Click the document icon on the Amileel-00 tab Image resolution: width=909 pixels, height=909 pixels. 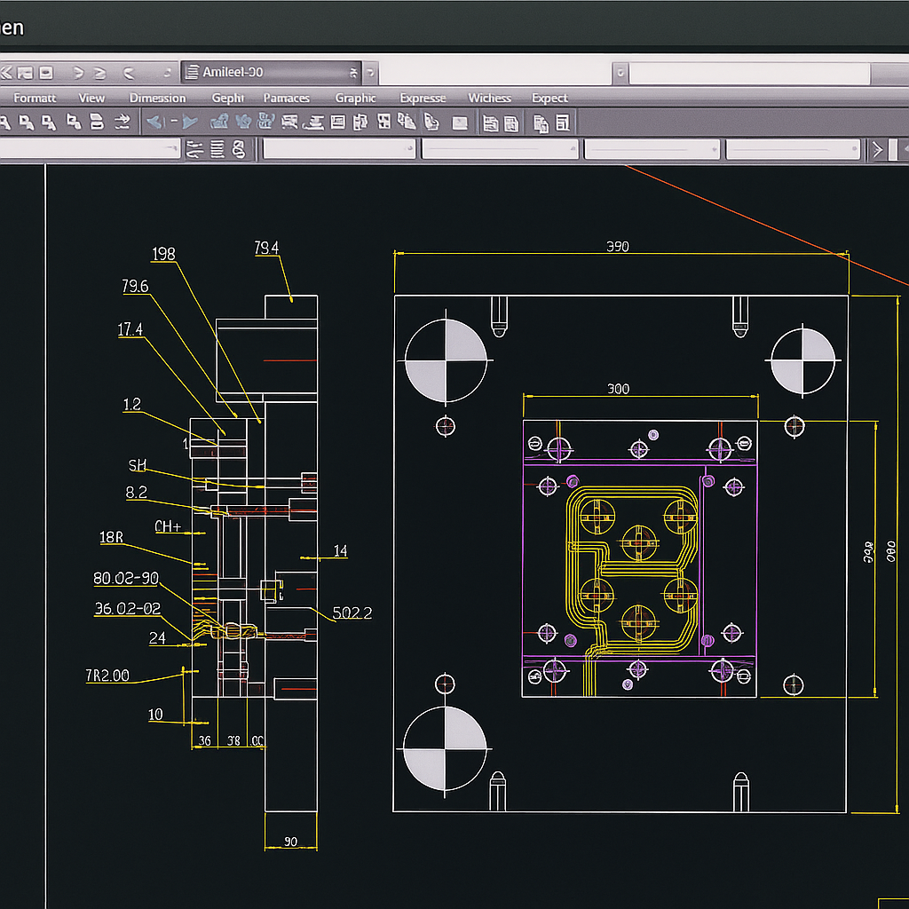192,72
